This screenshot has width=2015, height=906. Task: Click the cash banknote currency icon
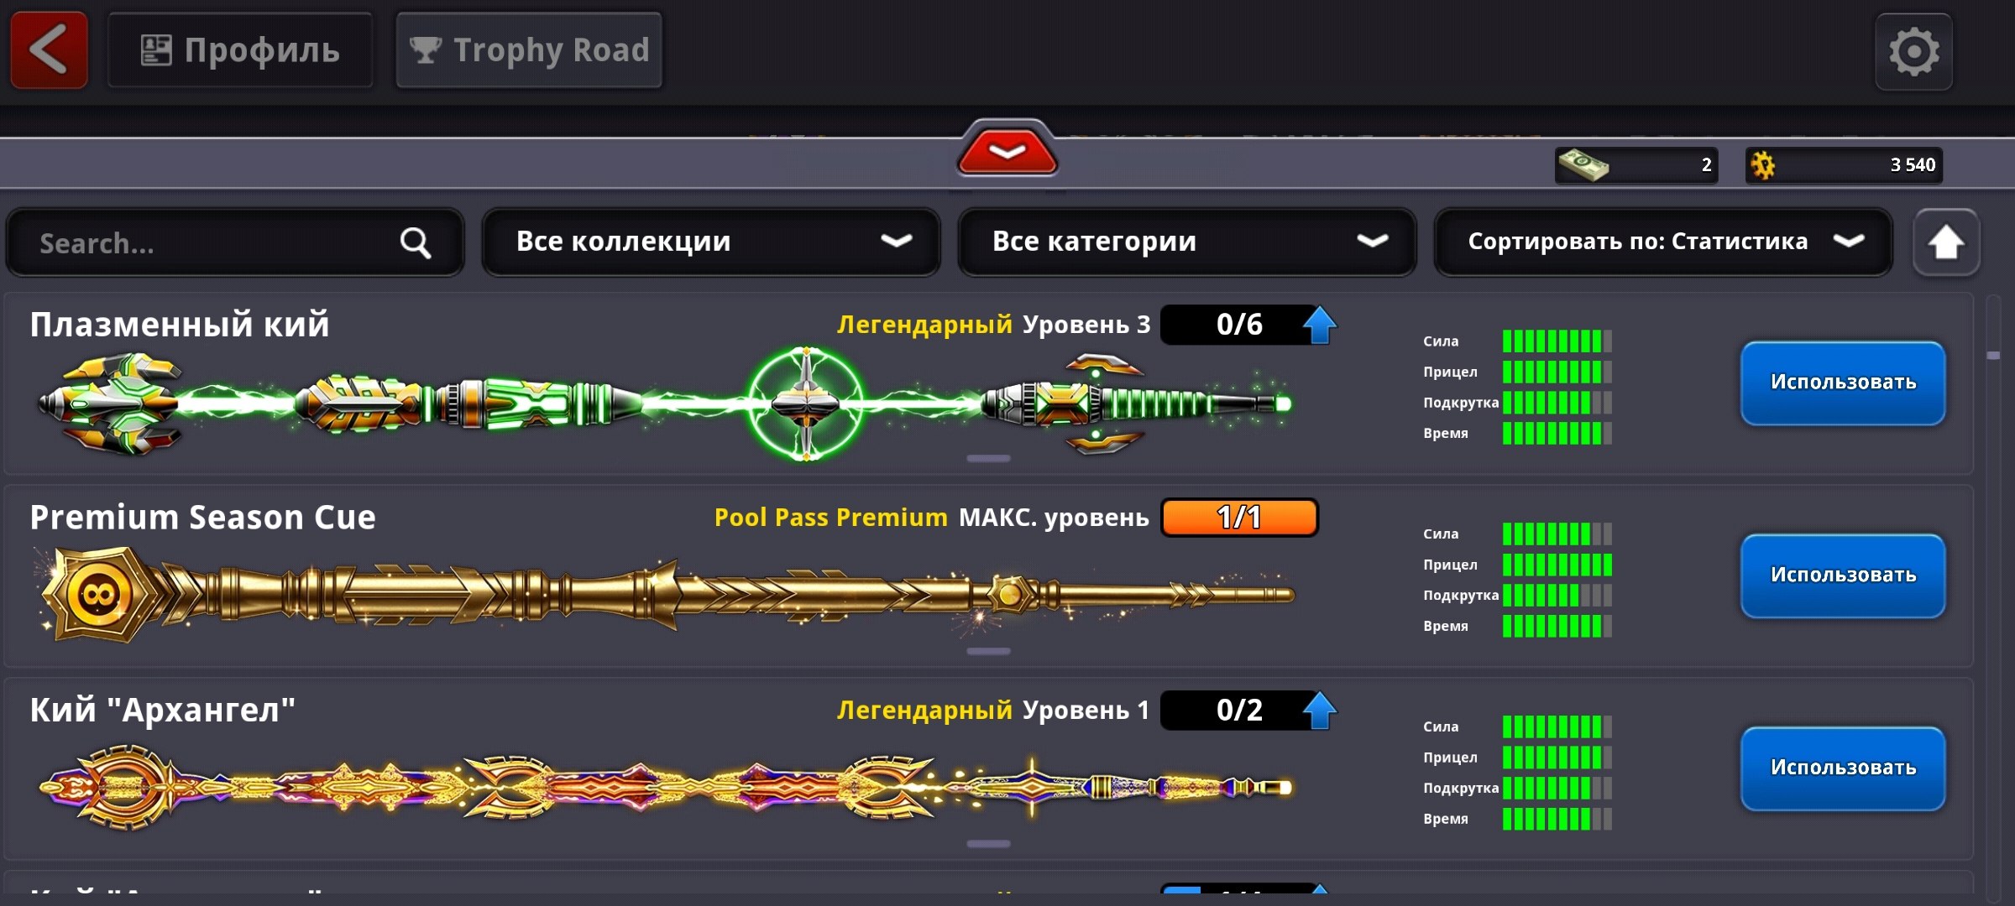pos(1583,164)
